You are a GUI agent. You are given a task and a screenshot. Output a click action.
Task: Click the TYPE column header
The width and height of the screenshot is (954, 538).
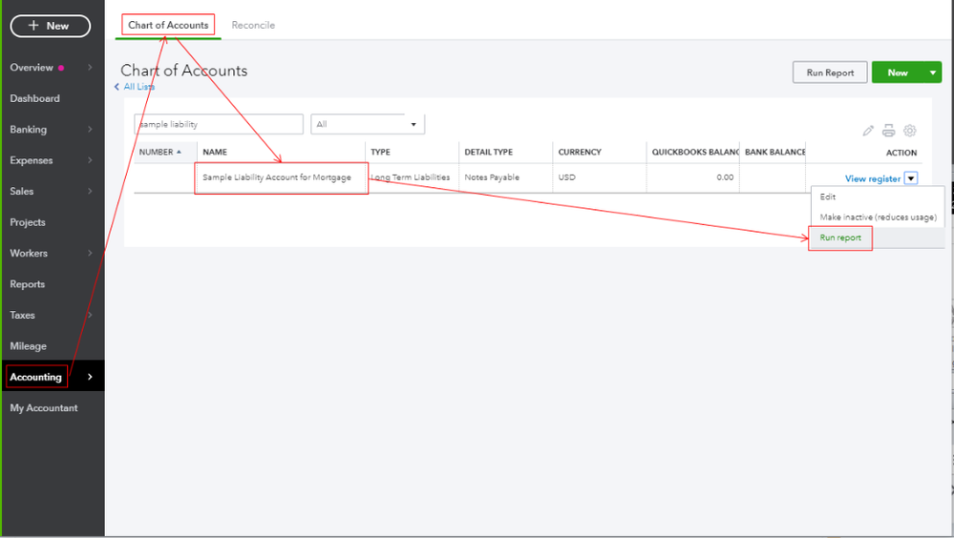pos(380,152)
